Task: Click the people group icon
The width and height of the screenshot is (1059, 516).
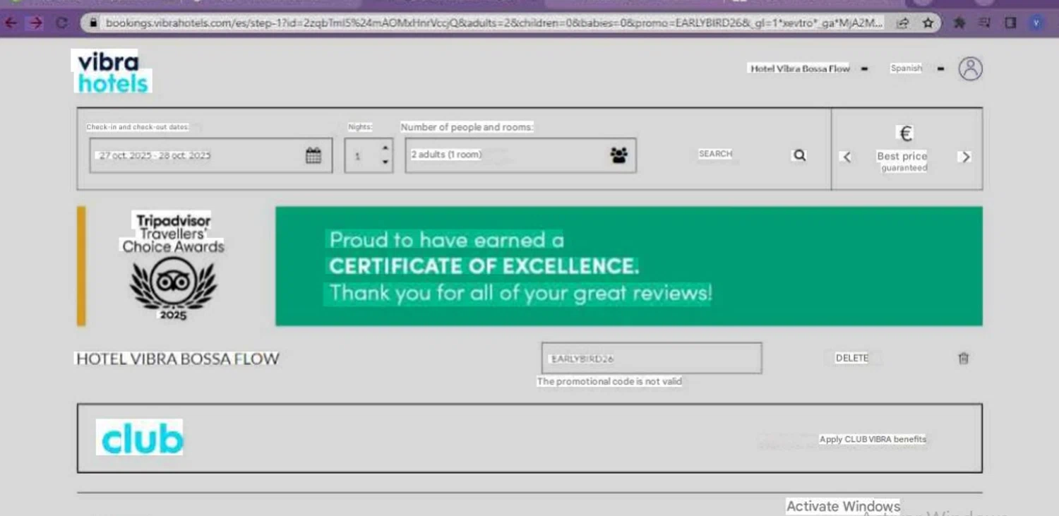Action: [x=618, y=155]
